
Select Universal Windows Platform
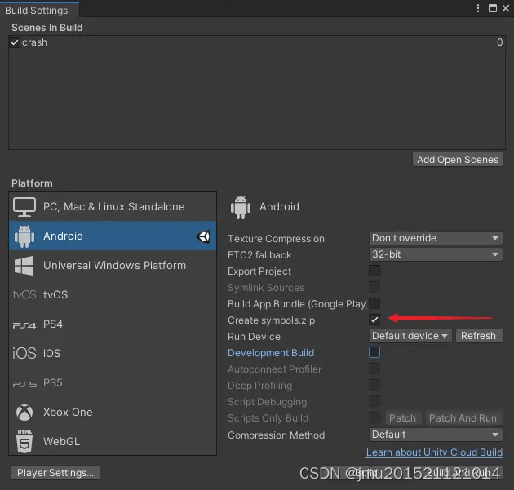click(x=113, y=265)
